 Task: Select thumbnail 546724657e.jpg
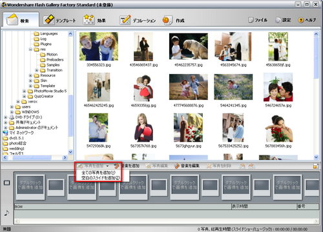click(x=278, y=87)
